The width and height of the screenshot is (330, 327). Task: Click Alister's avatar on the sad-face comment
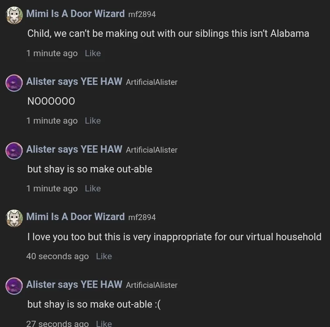click(x=14, y=286)
